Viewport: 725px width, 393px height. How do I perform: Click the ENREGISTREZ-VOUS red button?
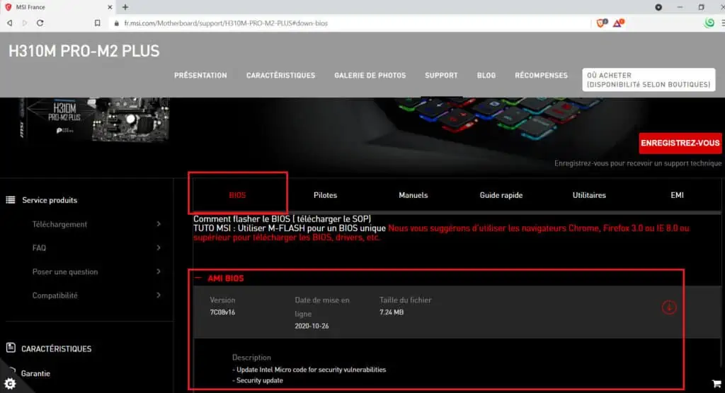coord(680,143)
